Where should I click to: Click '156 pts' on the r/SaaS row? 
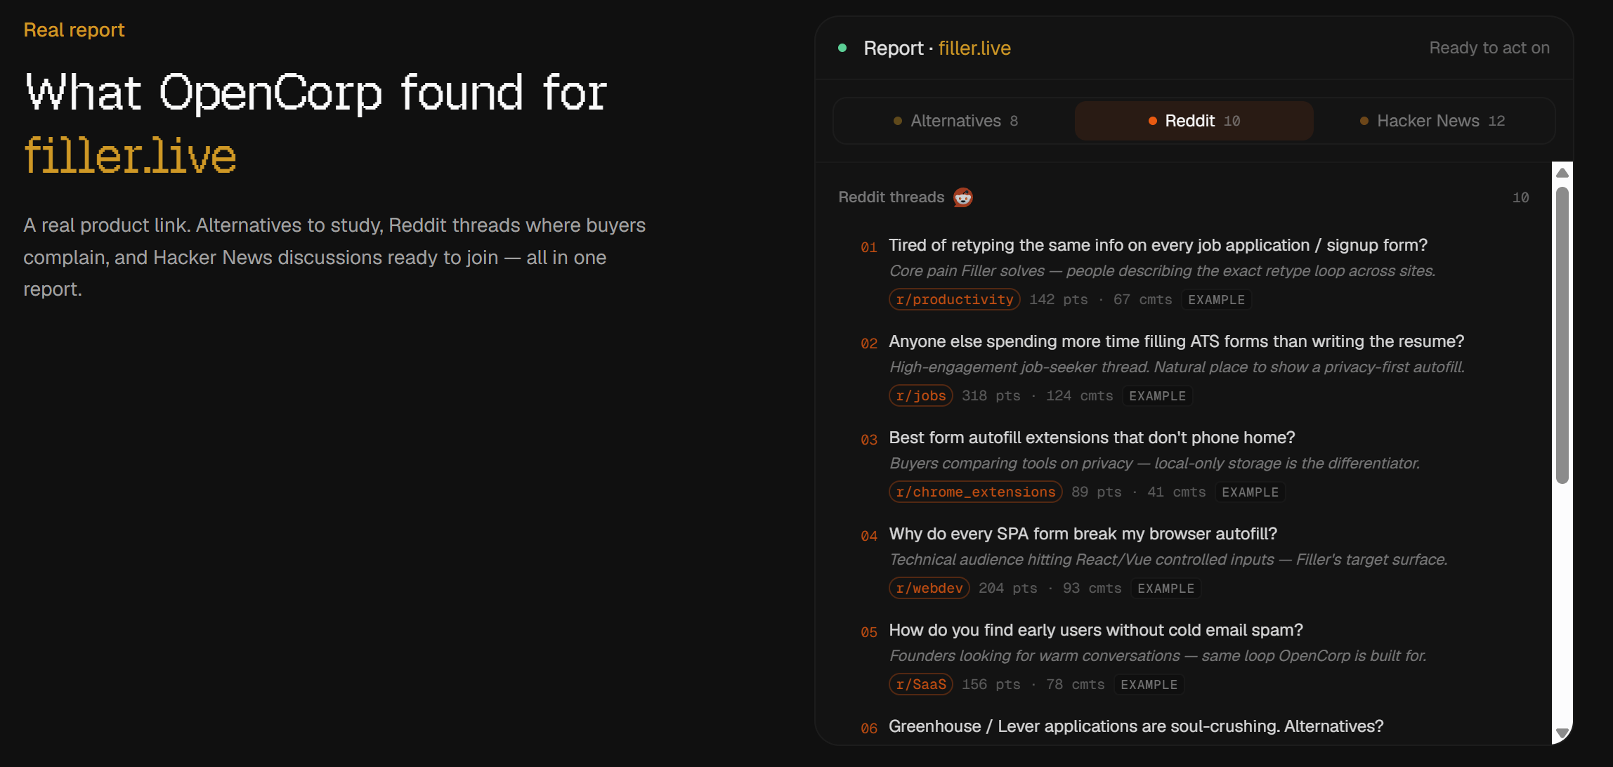pyautogui.click(x=991, y=684)
